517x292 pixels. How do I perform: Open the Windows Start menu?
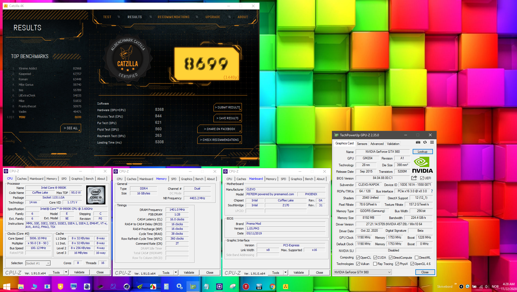point(7,287)
